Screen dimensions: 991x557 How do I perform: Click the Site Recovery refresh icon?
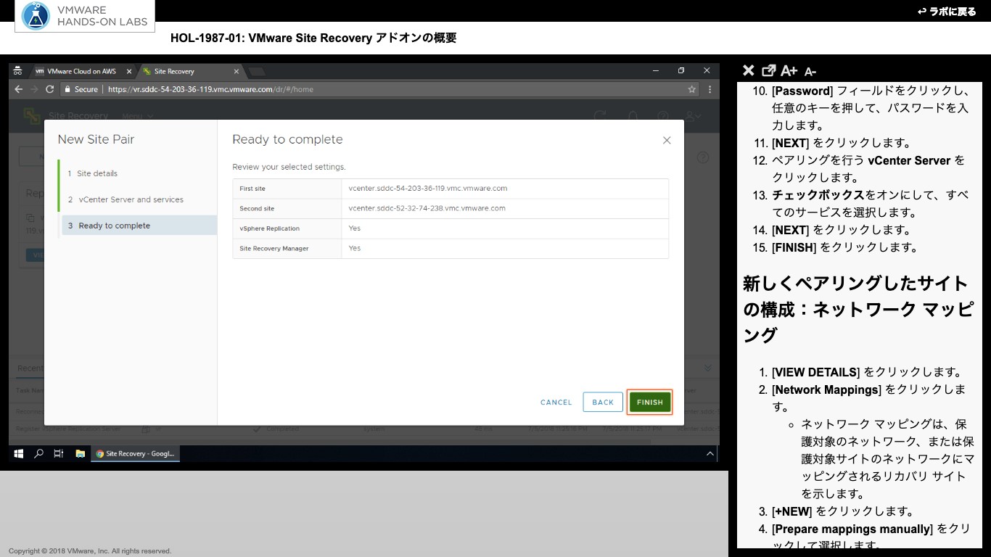coord(599,116)
